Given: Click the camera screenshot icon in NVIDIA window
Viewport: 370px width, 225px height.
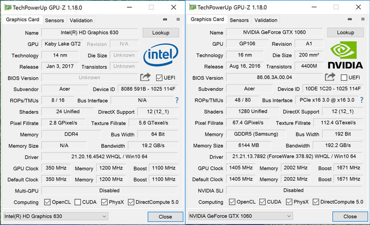Looking at the screenshot, I should pyautogui.click(x=350, y=20).
